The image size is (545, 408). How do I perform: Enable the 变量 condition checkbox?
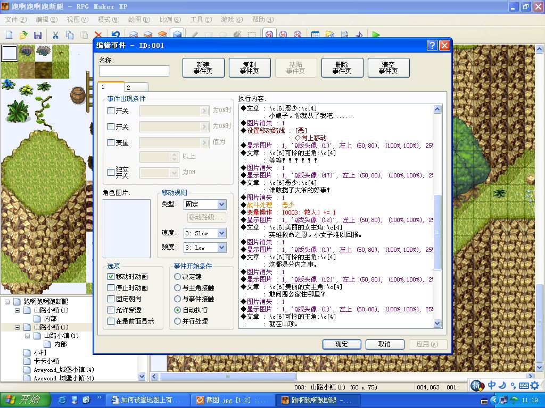coord(111,142)
